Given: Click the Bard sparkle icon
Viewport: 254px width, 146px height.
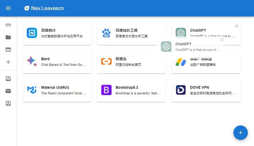Looking at the screenshot, I should (32, 61).
